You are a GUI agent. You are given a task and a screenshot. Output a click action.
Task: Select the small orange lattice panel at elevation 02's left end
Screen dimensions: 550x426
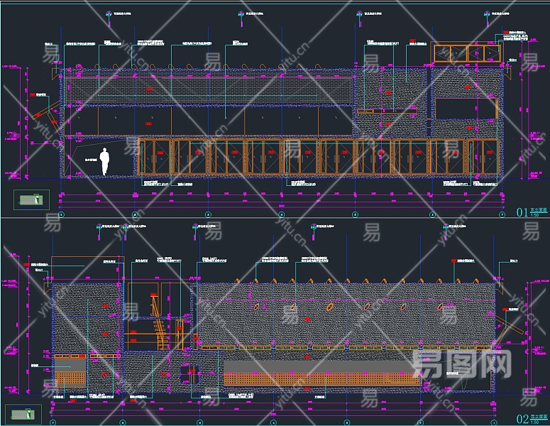(70, 379)
